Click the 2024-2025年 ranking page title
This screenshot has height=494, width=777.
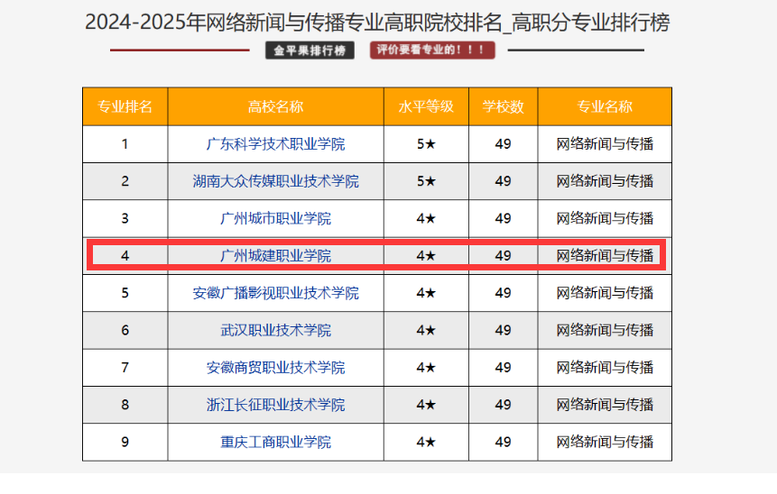click(x=377, y=22)
